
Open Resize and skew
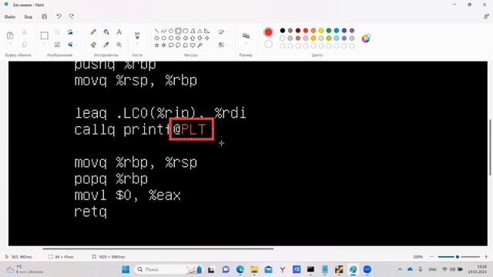(57, 45)
